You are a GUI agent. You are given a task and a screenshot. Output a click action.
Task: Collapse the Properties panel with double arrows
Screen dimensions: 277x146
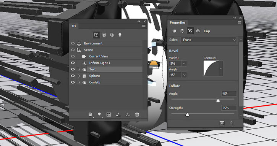235,18
